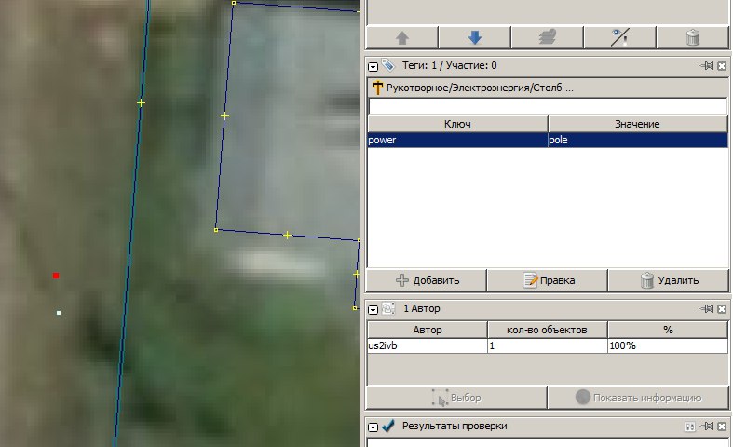
Task: Click the Удалить button
Action: coord(669,280)
